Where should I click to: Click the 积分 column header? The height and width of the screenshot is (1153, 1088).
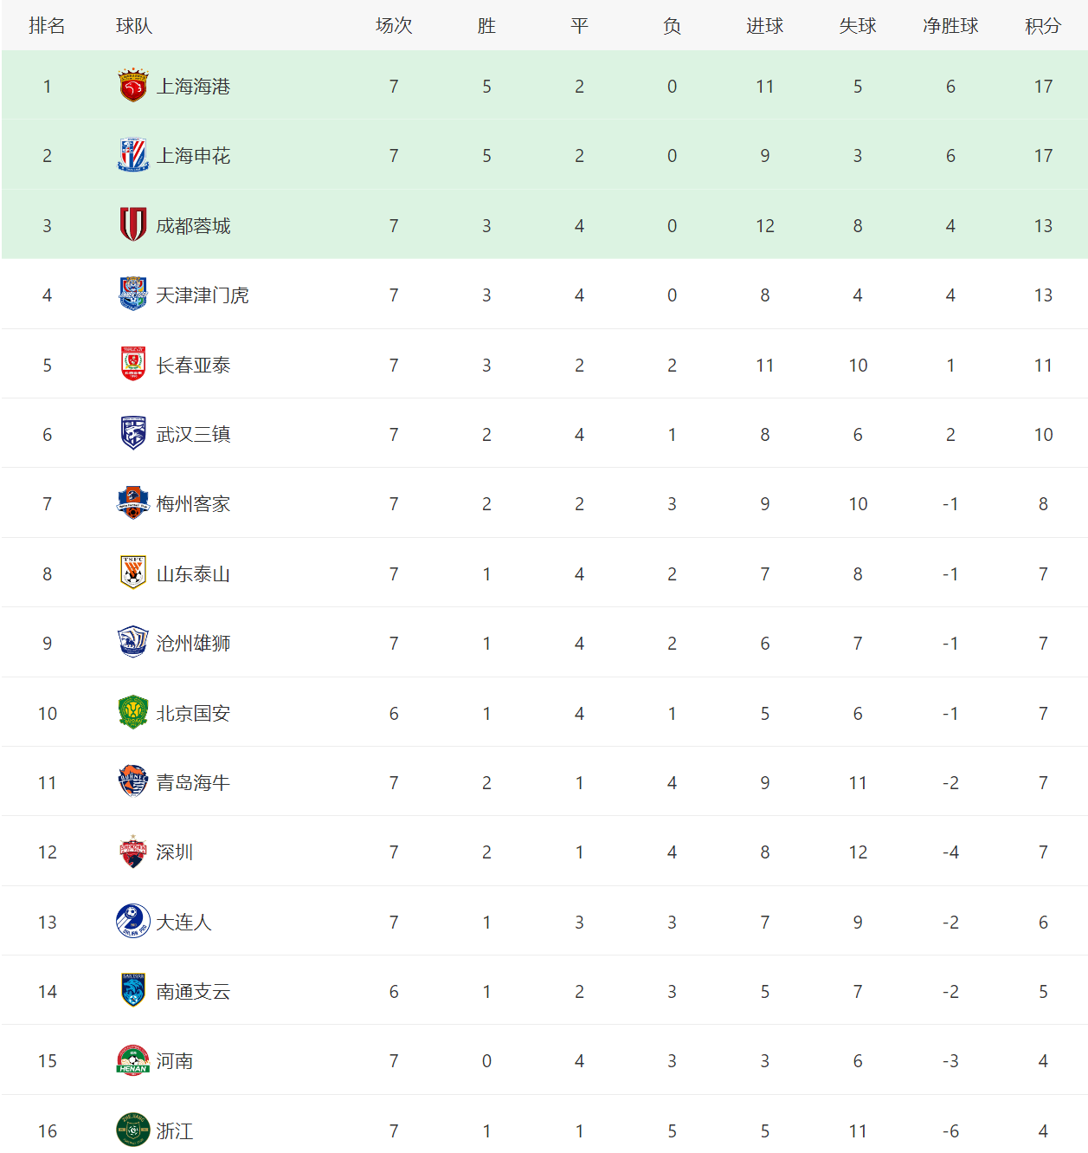click(x=1043, y=26)
